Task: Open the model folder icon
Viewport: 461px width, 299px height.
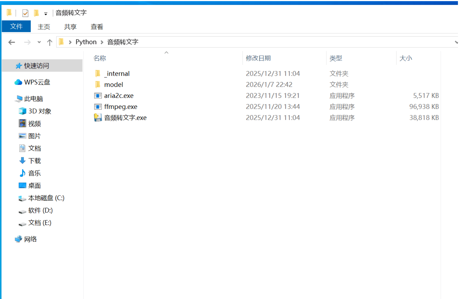Action: (98, 85)
